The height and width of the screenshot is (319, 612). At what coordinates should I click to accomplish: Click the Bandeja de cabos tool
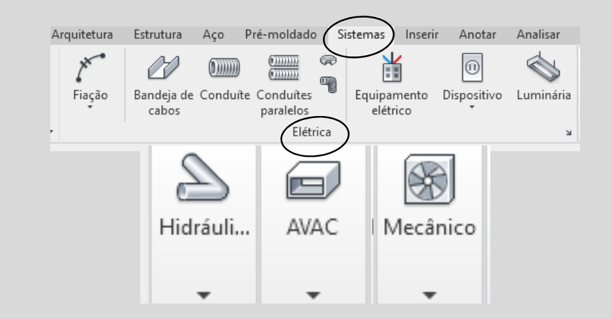click(x=162, y=69)
